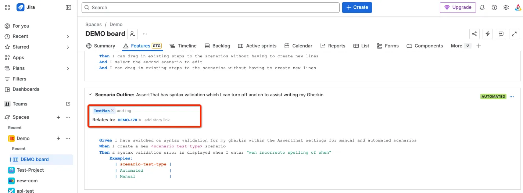This screenshot has height=193, width=523.
Task: Expand the Starred chevron
Action: pyautogui.click(x=68, y=47)
